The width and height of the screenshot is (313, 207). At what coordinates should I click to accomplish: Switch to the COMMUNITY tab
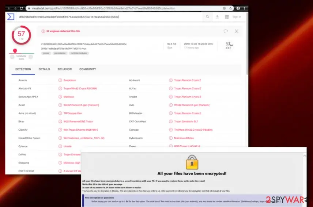coord(88,69)
